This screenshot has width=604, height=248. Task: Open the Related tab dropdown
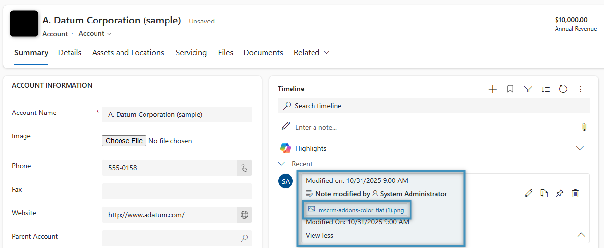[312, 53]
